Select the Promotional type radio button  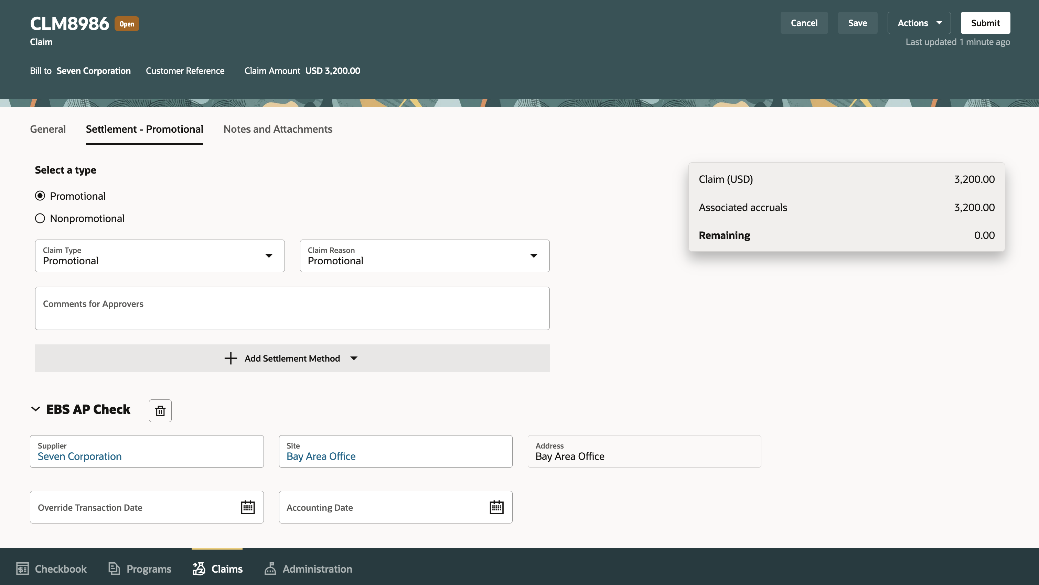pos(40,196)
